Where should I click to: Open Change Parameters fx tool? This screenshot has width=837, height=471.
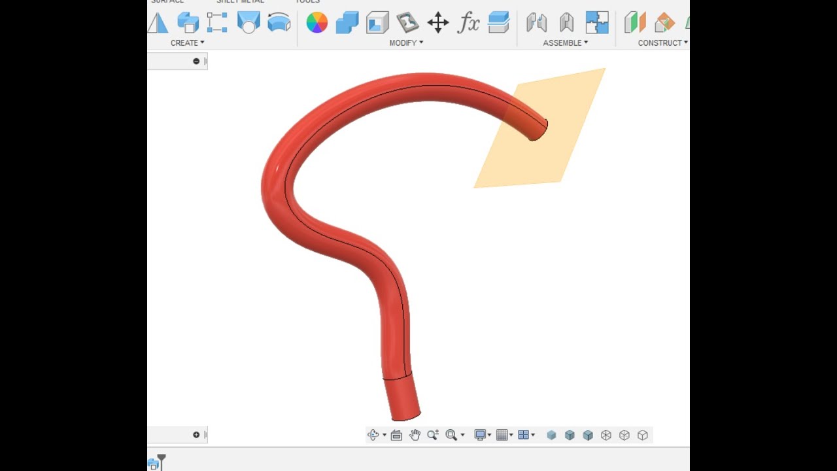tap(468, 23)
